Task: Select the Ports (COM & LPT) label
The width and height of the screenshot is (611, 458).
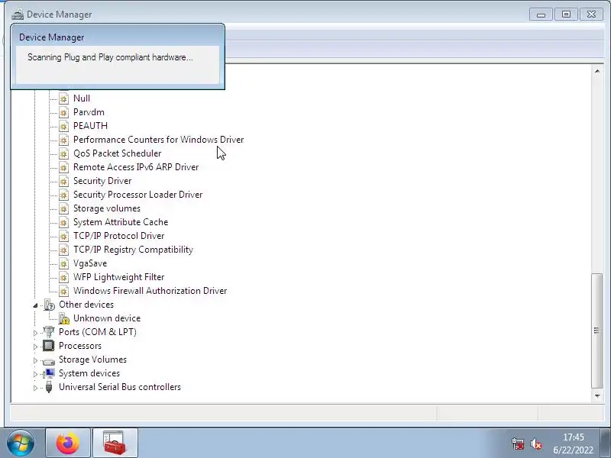Action: [98, 332]
